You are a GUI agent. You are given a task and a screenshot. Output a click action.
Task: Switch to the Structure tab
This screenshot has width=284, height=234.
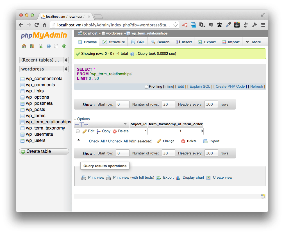114,42
